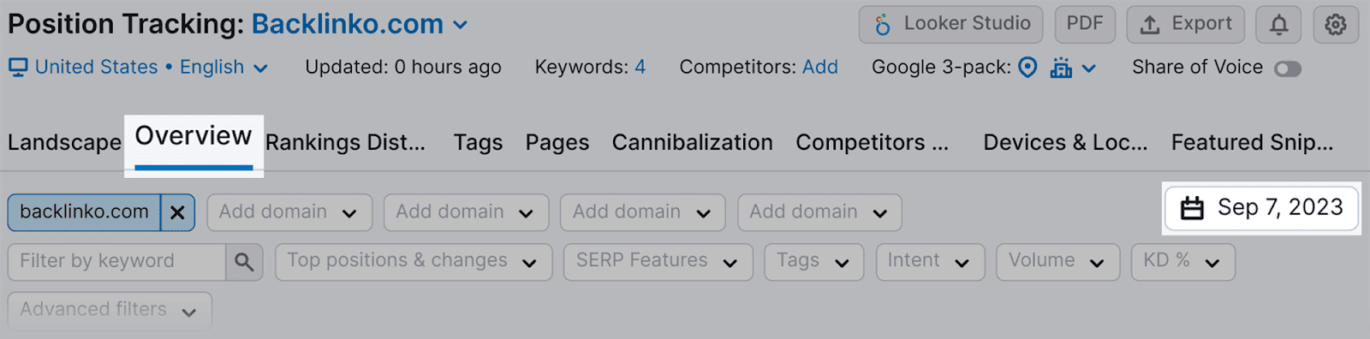
Task: Focus the Filter by keyword field
Action: pyautogui.click(x=116, y=262)
